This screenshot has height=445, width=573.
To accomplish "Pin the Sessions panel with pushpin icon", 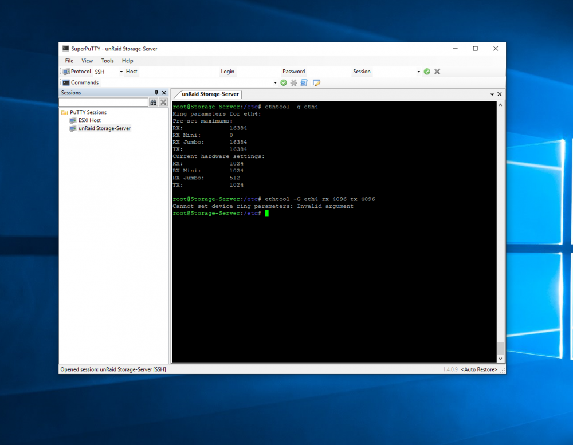I will pyautogui.click(x=156, y=93).
